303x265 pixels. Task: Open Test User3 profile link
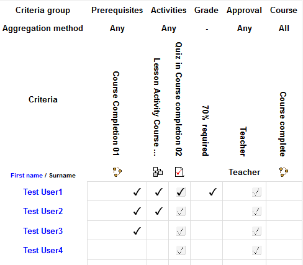[43, 231]
